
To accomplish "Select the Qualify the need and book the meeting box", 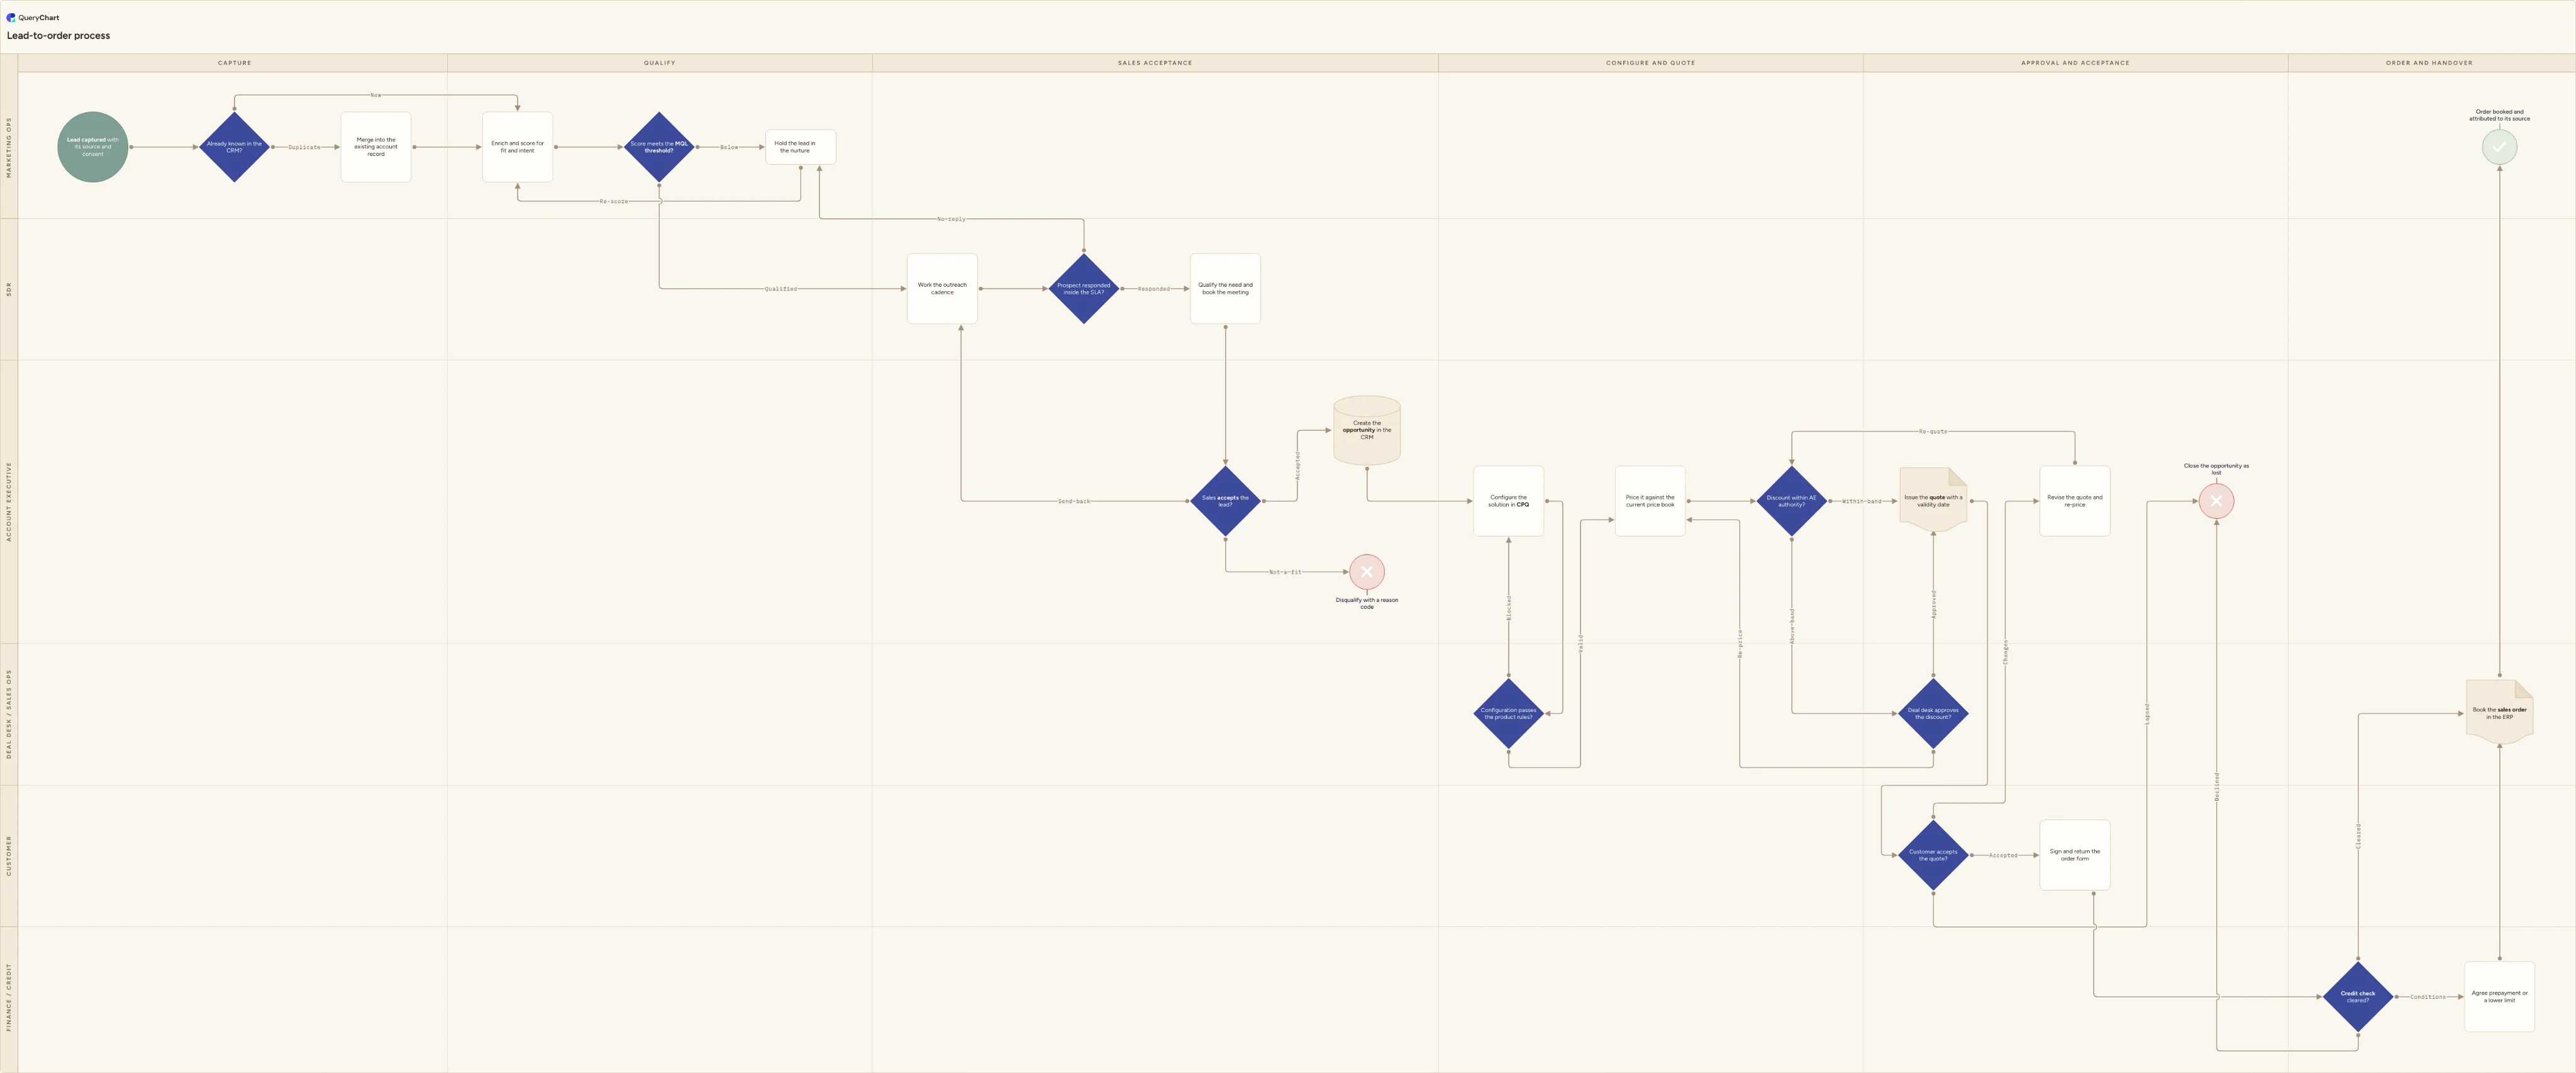I will [x=1225, y=289].
